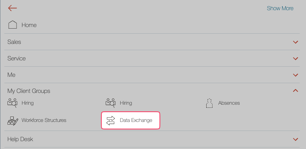Collapse the My Client Groups chevron
306x149 pixels.
(295, 91)
